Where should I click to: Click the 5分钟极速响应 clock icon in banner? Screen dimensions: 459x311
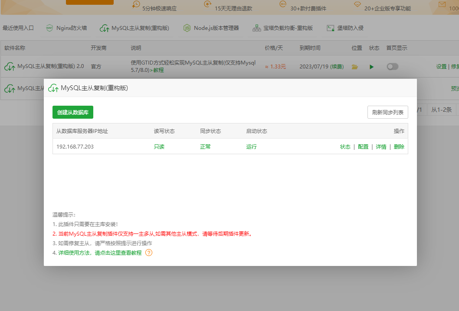[136, 4]
